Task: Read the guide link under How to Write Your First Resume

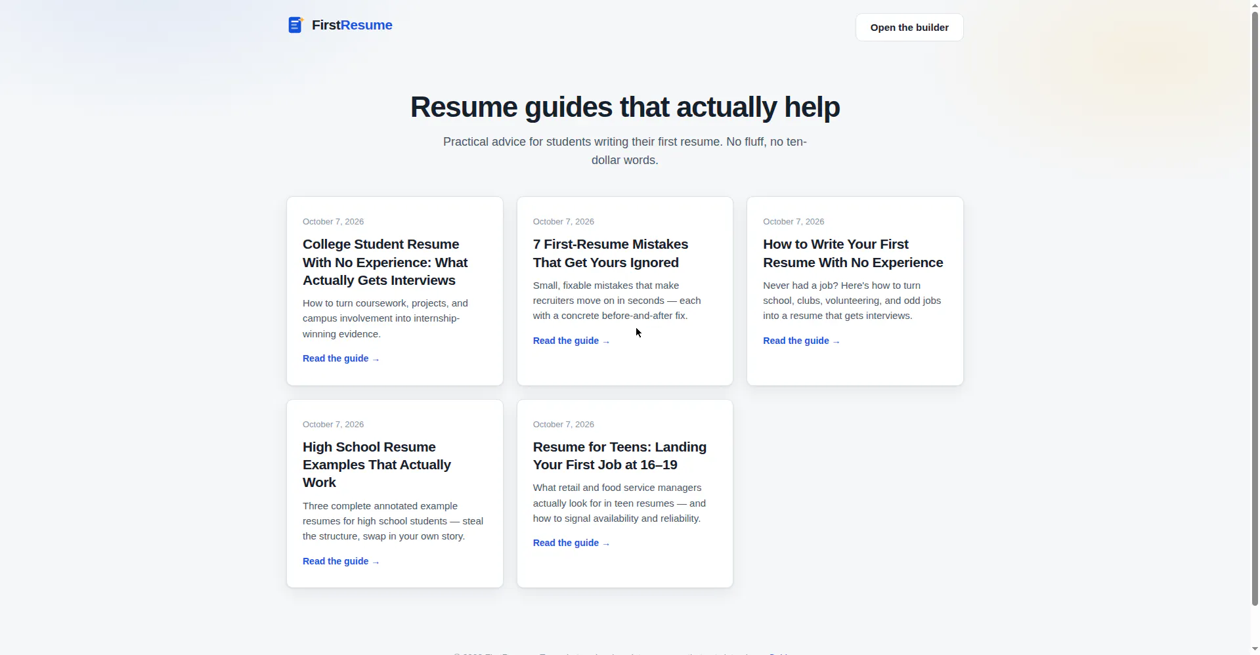Action: pyautogui.click(x=801, y=341)
